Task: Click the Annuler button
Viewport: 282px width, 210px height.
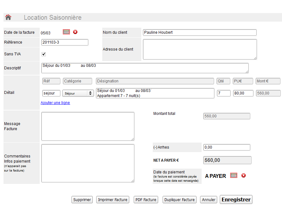Action: click(x=209, y=200)
